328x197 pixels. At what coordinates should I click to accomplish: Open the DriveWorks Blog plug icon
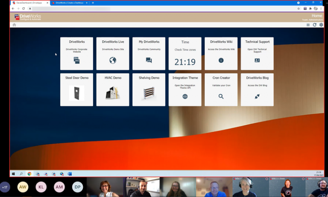(257, 96)
